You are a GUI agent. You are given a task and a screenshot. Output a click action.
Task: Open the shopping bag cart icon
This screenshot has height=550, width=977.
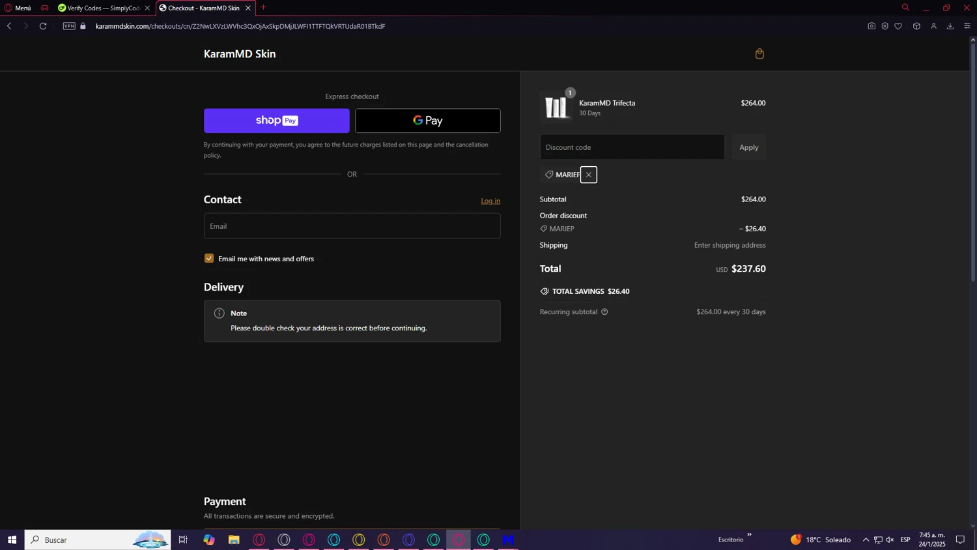point(759,54)
